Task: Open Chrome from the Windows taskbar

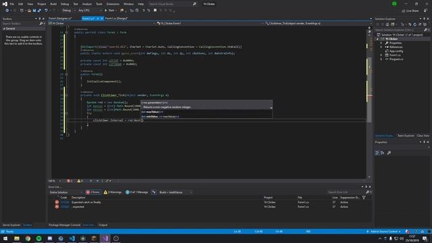Action: [x=28, y=238]
